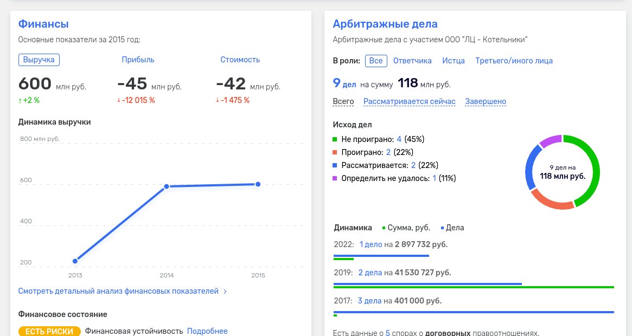Switch to the Стоимость metric
The width and height of the screenshot is (632, 336).
240,60
